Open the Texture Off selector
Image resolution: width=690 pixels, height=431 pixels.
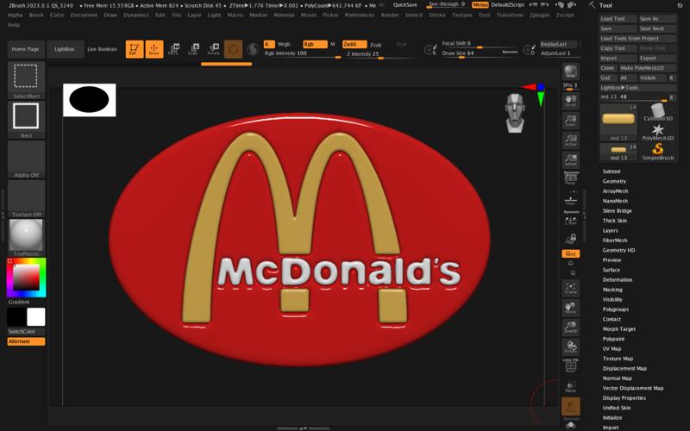[x=26, y=198]
